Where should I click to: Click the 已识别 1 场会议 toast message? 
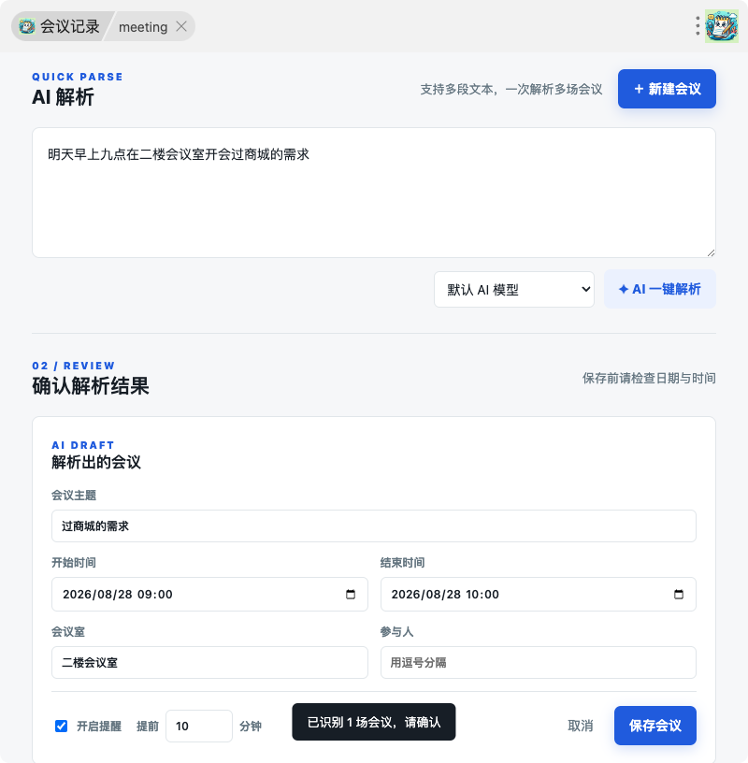374,722
